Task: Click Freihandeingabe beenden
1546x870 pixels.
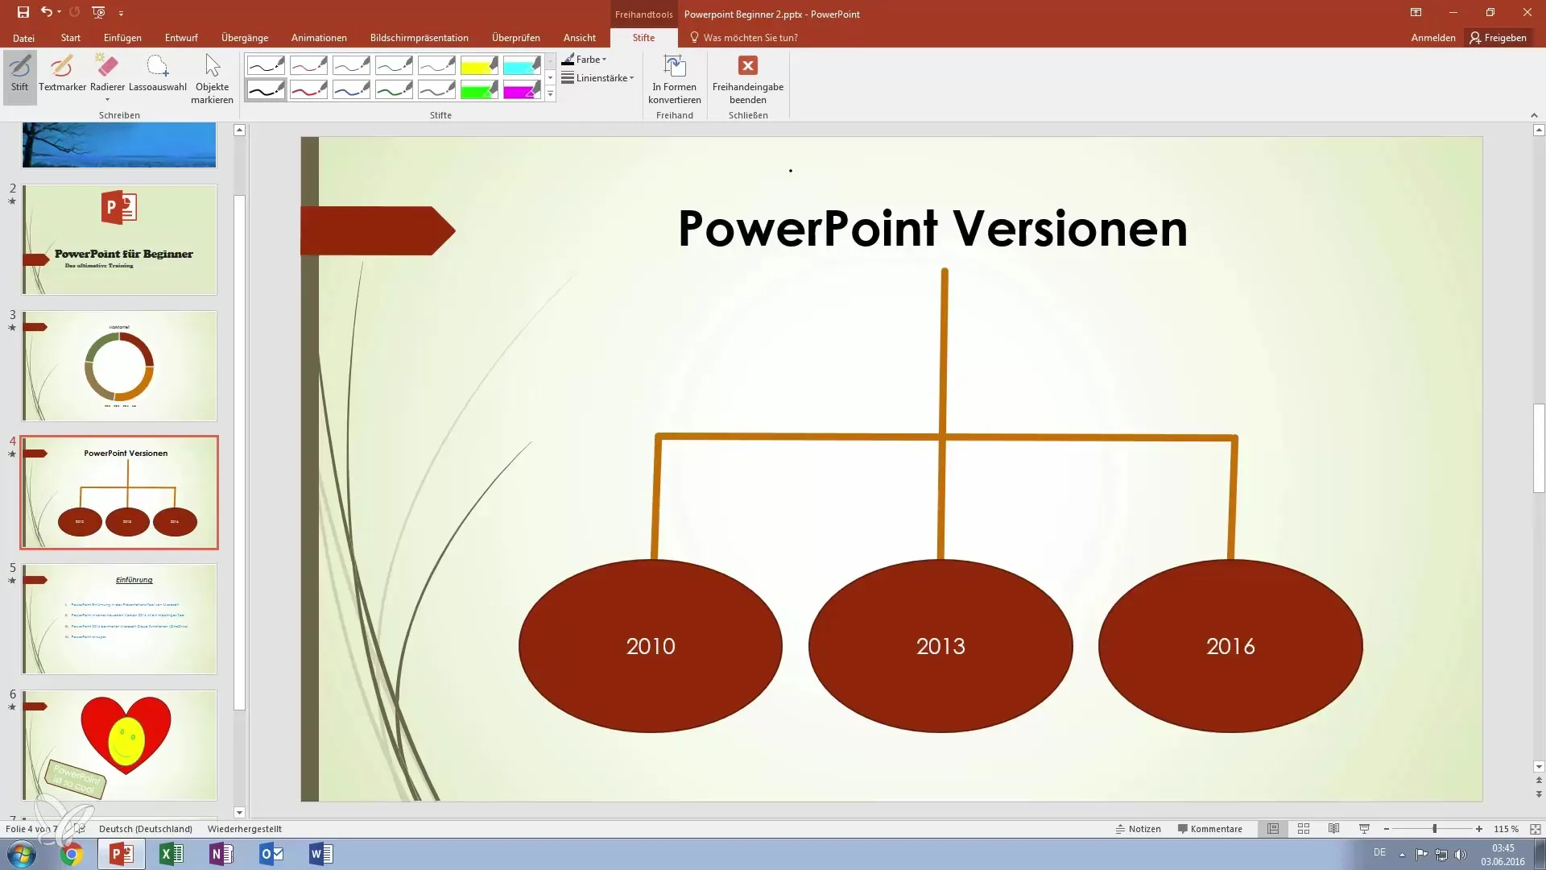Action: pyautogui.click(x=748, y=78)
